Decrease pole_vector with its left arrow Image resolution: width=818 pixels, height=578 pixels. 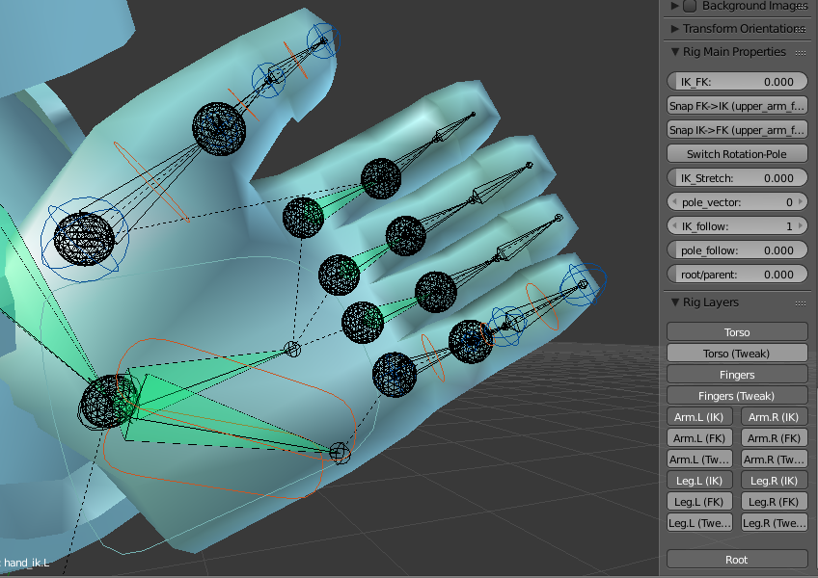pyautogui.click(x=674, y=202)
